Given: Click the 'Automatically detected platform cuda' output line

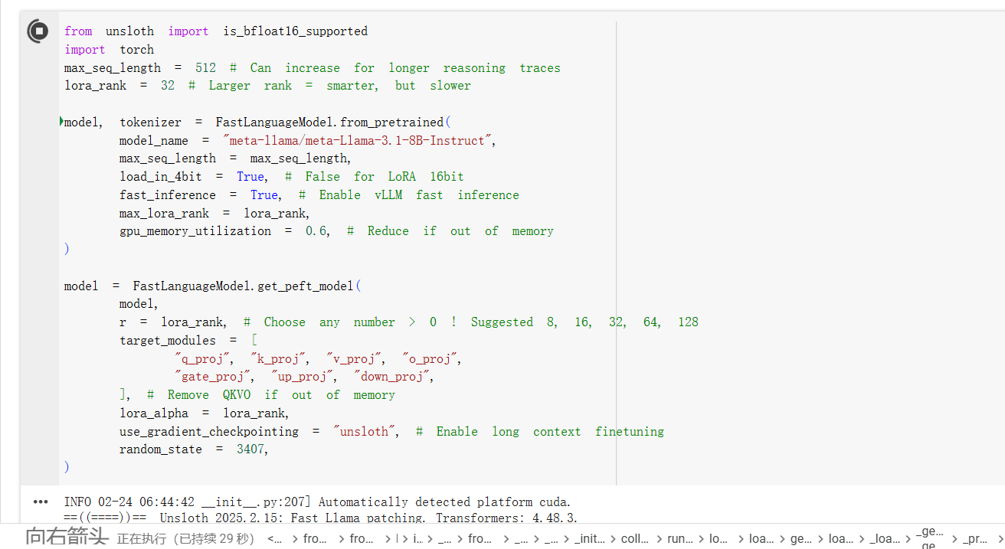Looking at the screenshot, I should pyautogui.click(x=318, y=502).
